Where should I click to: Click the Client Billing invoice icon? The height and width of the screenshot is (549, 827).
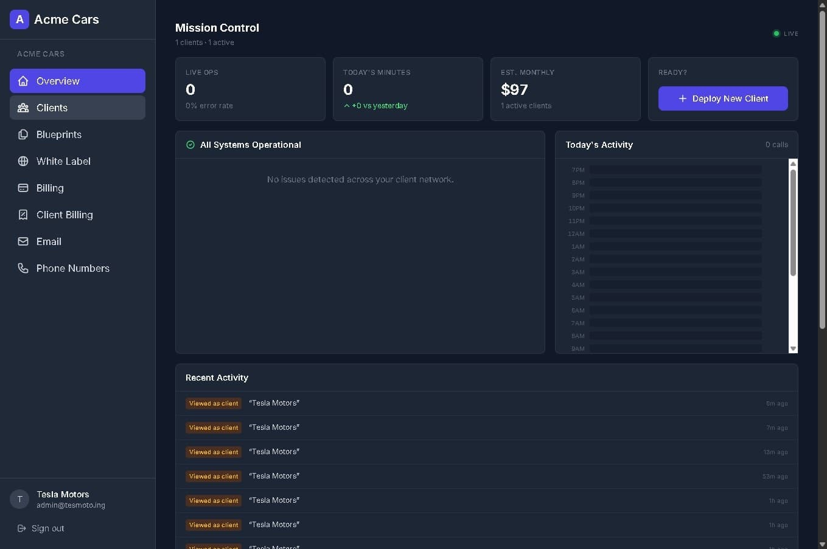pos(23,215)
